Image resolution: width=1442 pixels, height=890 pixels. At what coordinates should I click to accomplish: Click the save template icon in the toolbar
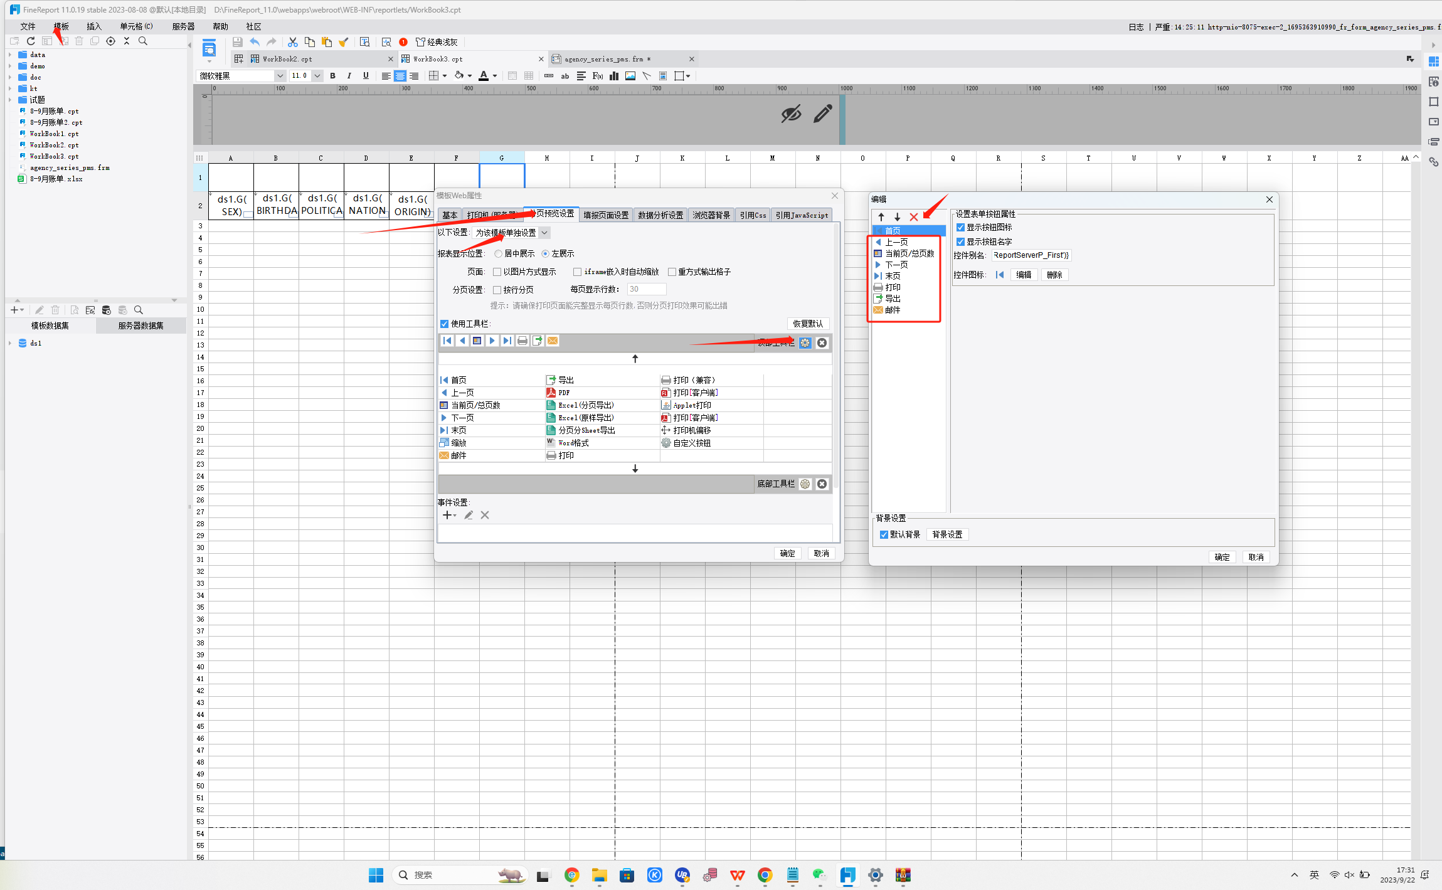click(x=237, y=42)
